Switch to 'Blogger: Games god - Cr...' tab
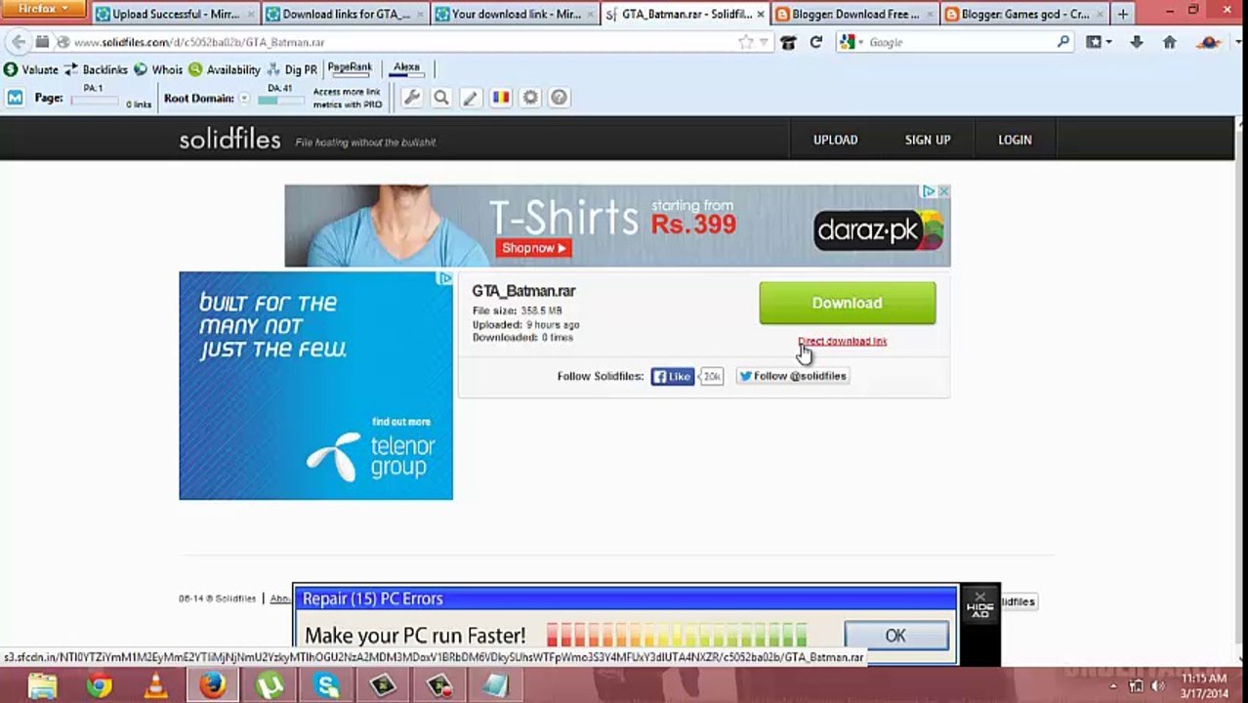Screen dimensions: 1248x703 [x=1023, y=14]
